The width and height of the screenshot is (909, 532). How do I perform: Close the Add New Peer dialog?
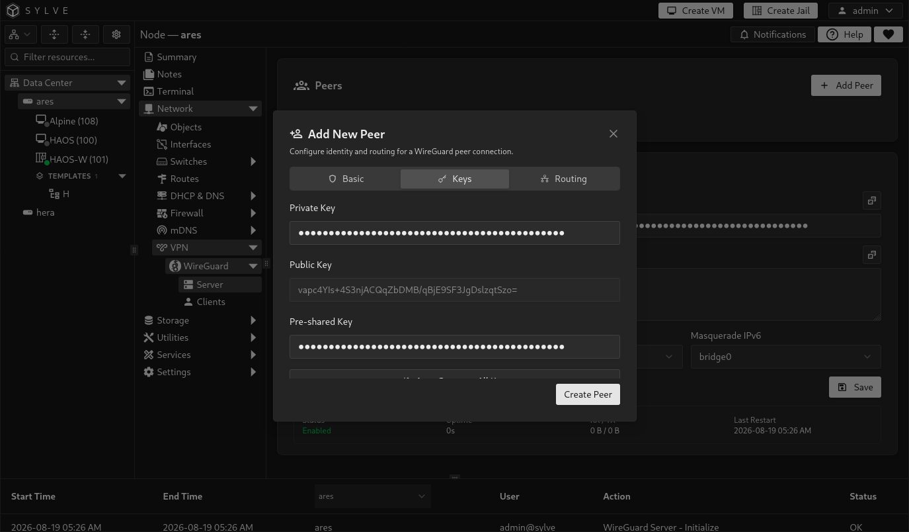(x=613, y=134)
